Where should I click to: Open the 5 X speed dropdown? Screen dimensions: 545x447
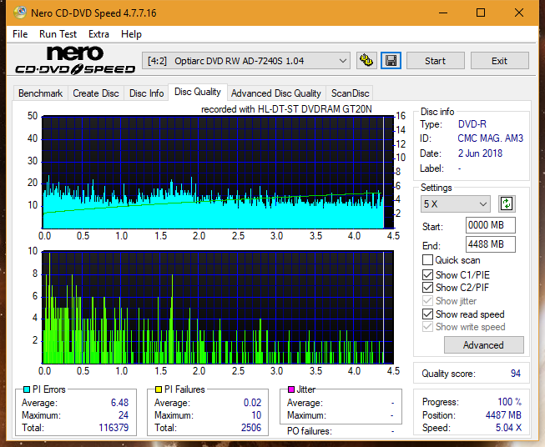click(x=456, y=203)
